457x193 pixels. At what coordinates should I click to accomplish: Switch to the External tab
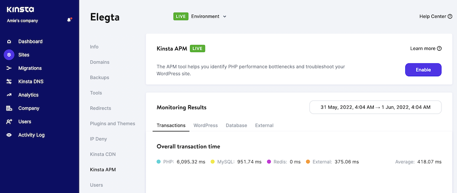tap(264, 125)
